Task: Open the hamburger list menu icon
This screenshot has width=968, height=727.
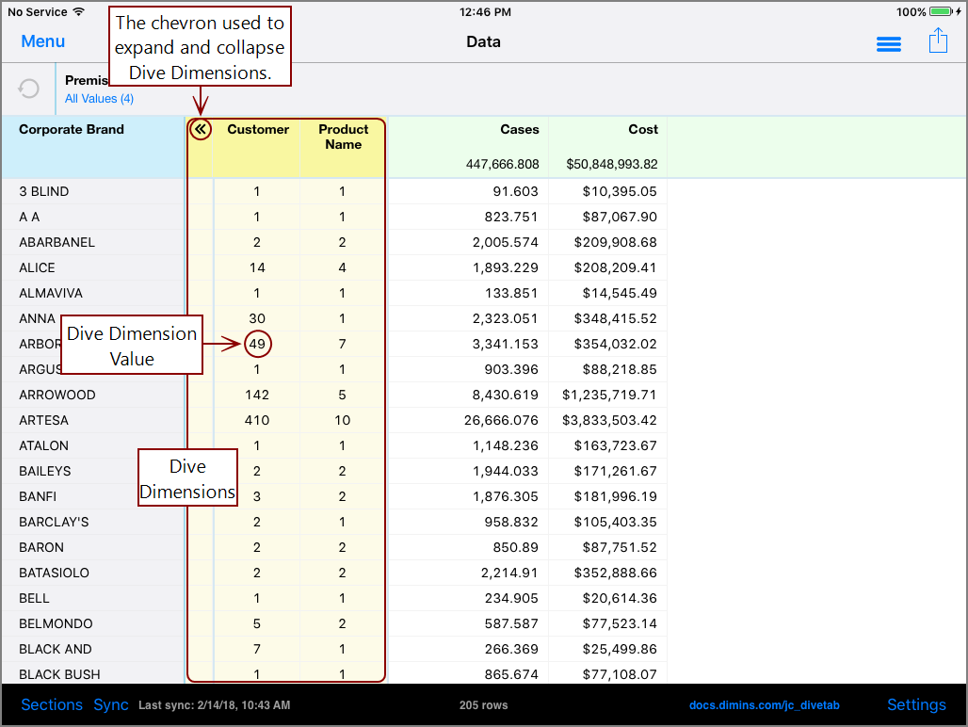Action: pyautogui.click(x=888, y=44)
